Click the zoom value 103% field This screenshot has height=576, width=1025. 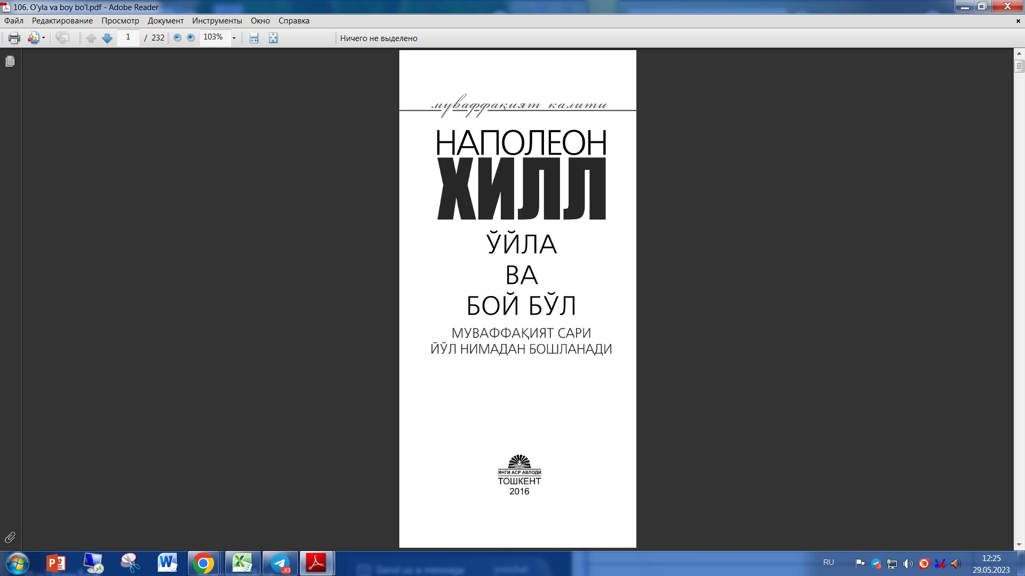(213, 37)
